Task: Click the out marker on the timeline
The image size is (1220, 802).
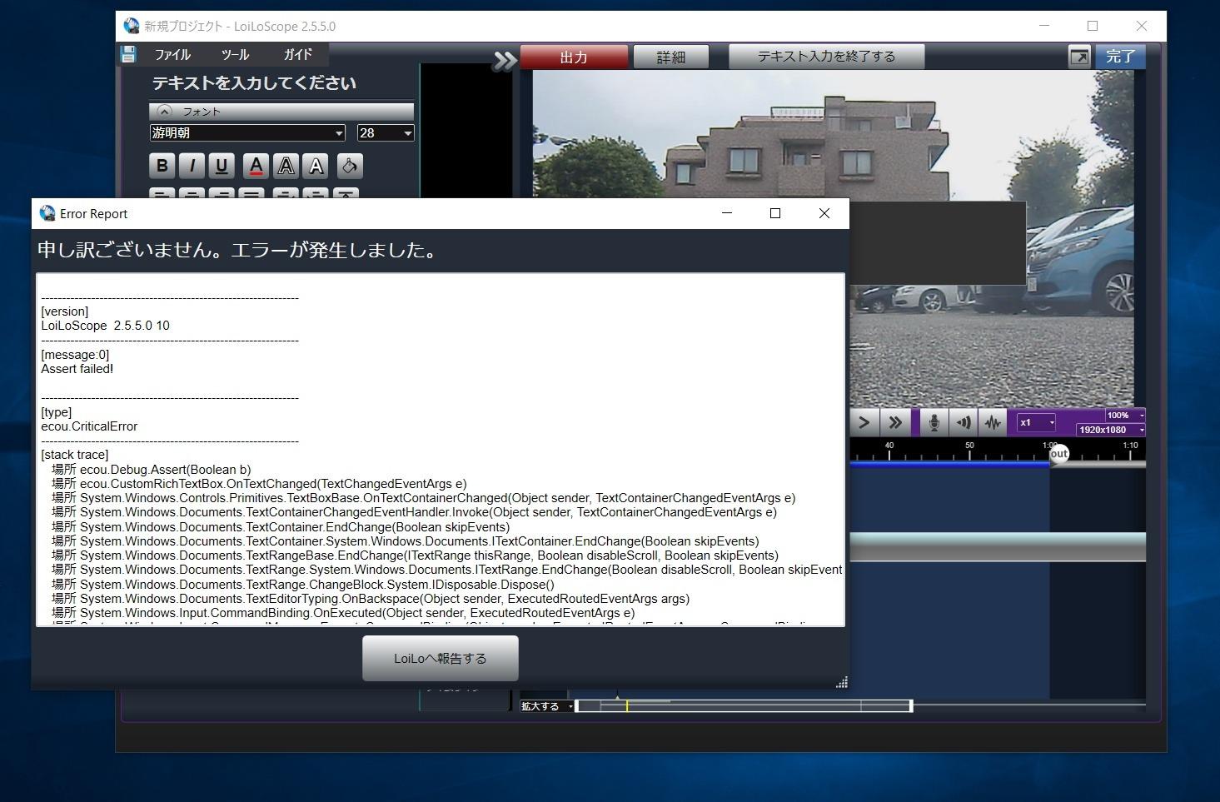Action: pos(1057,454)
